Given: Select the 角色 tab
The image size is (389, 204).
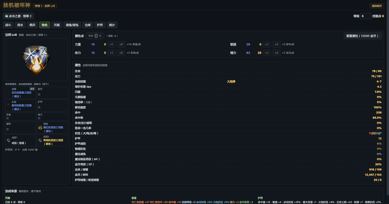Looking at the screenshot, I should click(x=45, y=25).
